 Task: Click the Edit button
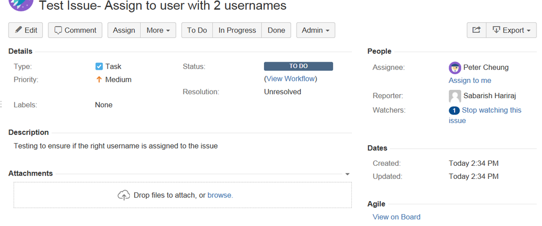[26, 30]
